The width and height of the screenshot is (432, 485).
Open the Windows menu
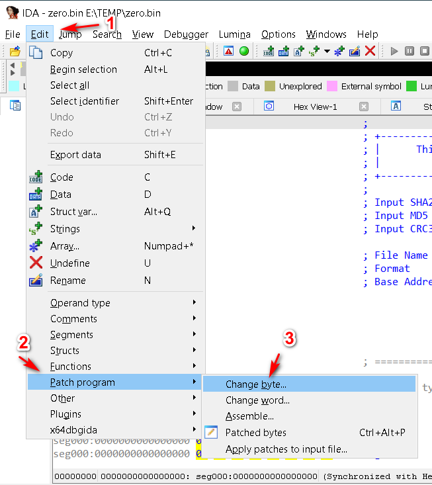(326, 34)
